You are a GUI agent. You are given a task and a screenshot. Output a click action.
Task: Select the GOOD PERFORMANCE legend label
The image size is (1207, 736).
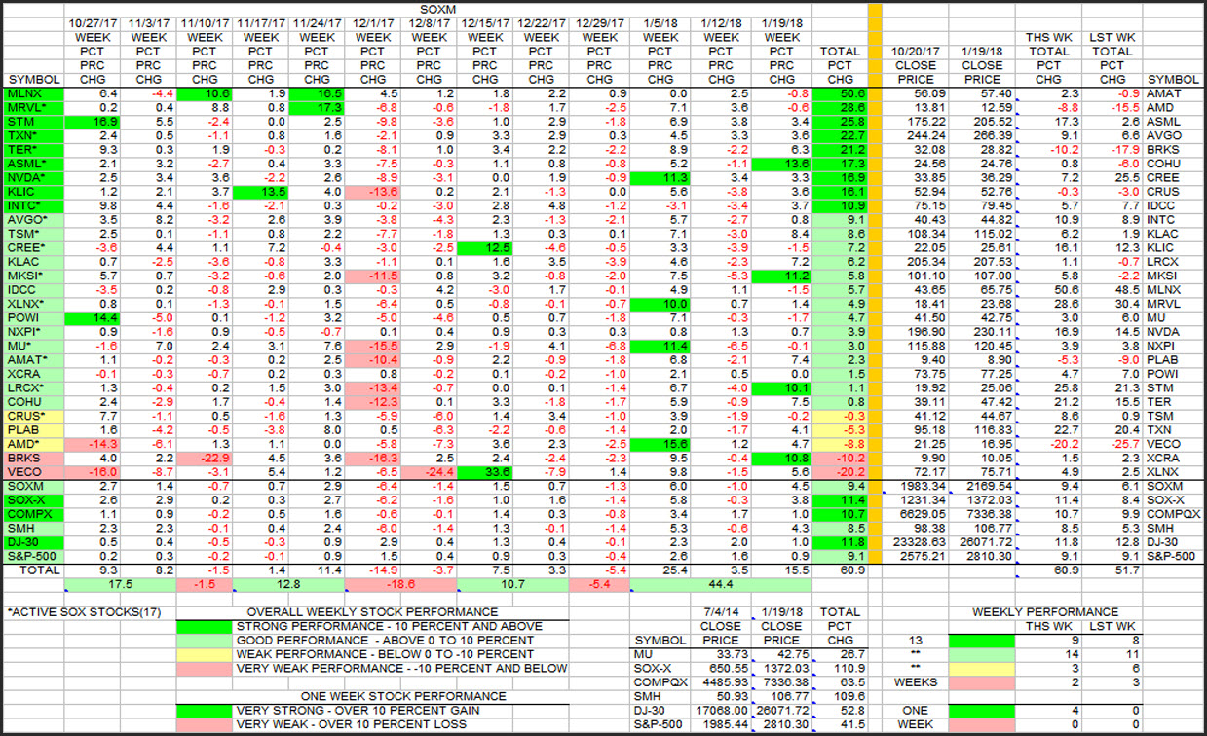tap(385, 641)
